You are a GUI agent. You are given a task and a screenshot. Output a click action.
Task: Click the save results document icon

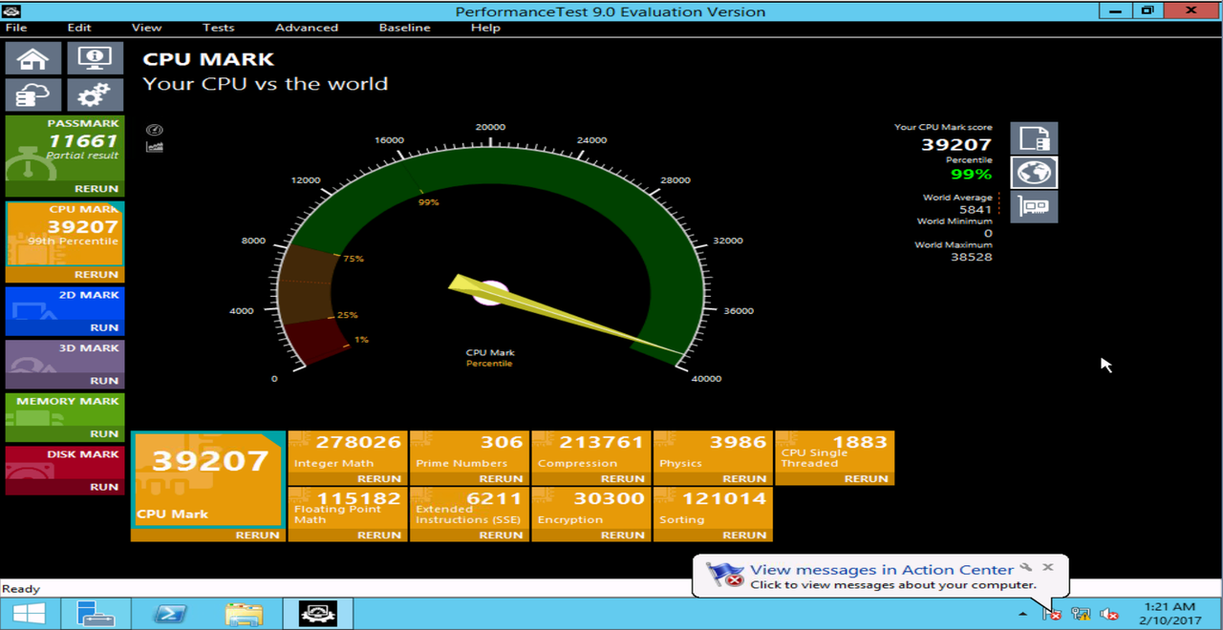1034,138
